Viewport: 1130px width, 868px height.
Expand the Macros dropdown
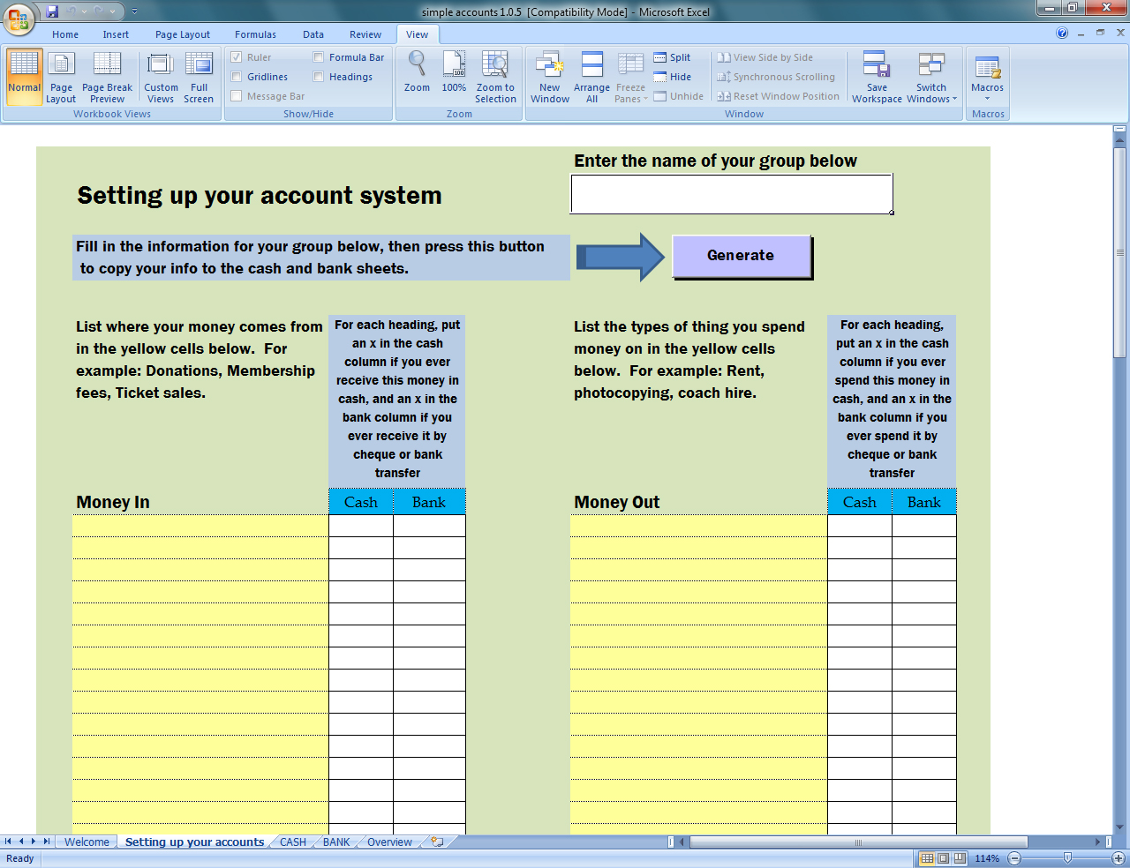point(987,76)
